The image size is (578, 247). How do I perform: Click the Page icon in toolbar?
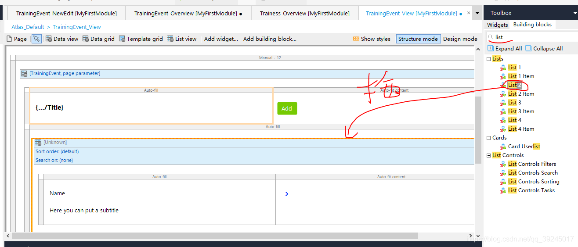[x=9, y=39]
